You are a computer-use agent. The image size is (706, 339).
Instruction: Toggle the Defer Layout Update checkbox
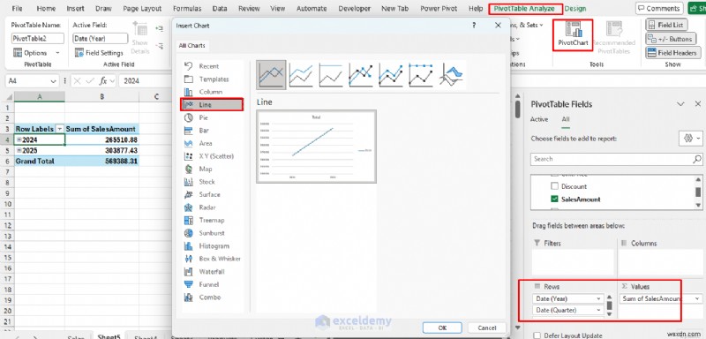(x=537, y=335)
